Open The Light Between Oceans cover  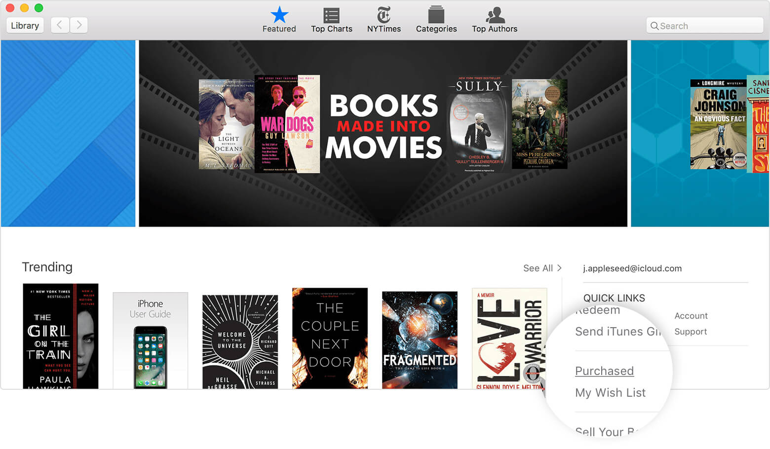(x=227, y=124)
